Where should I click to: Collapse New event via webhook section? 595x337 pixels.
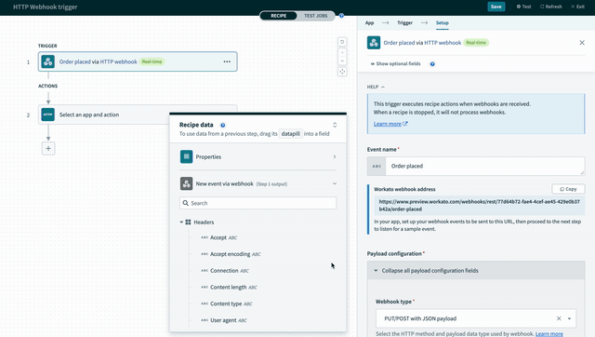click(x=335, y=183)
